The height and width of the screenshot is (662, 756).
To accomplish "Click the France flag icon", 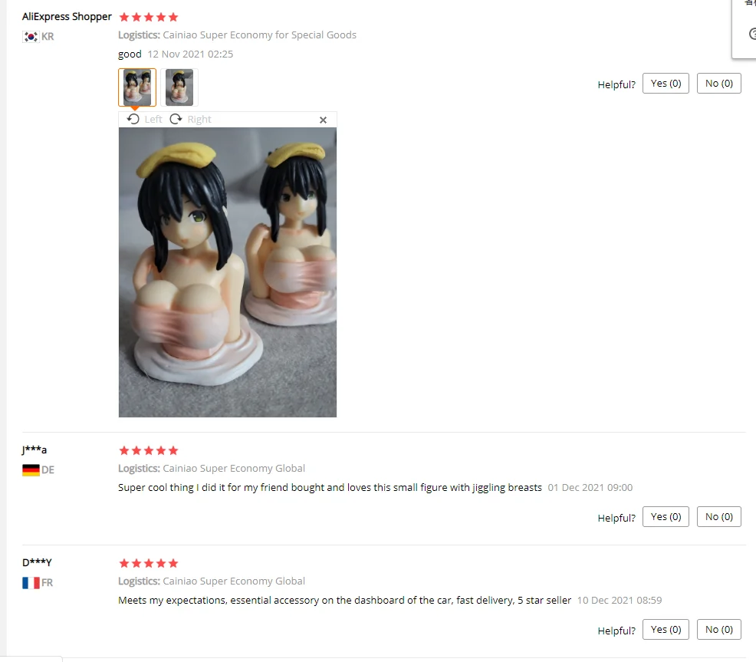I will [31, 583].
